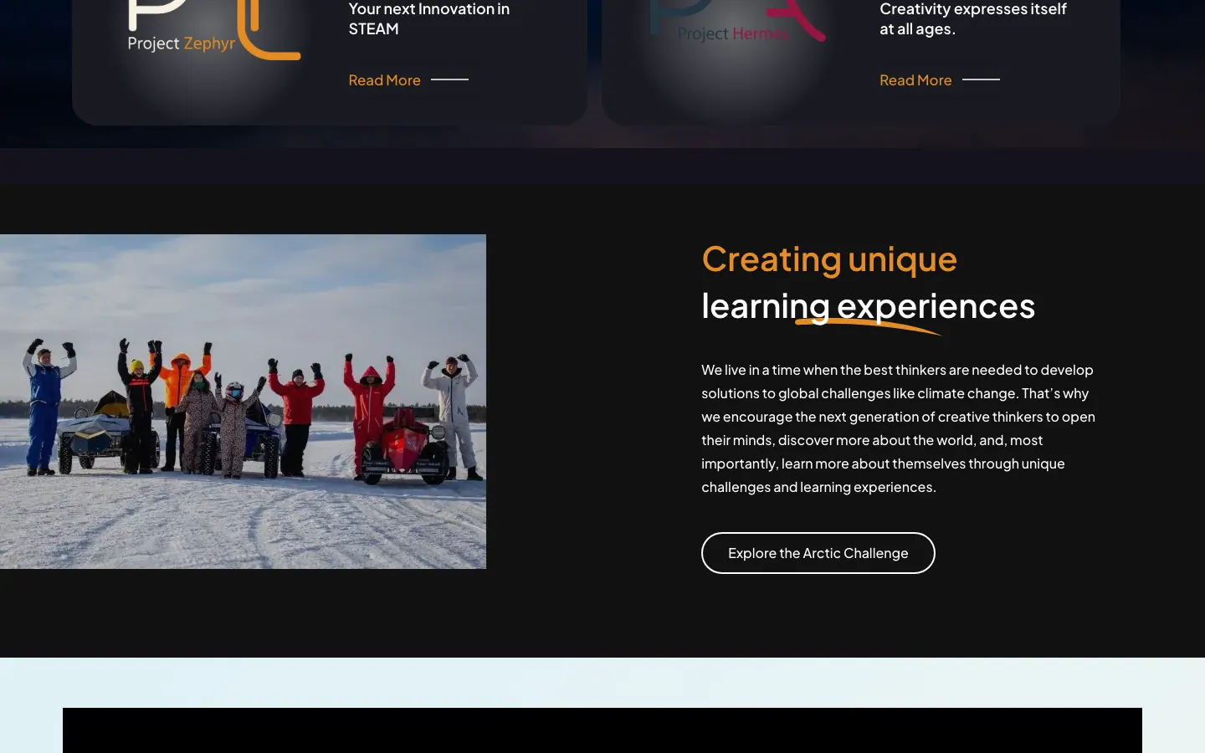Select the 'Creating unique' heading text
The image size is (1205, 753).
point(829,259)
